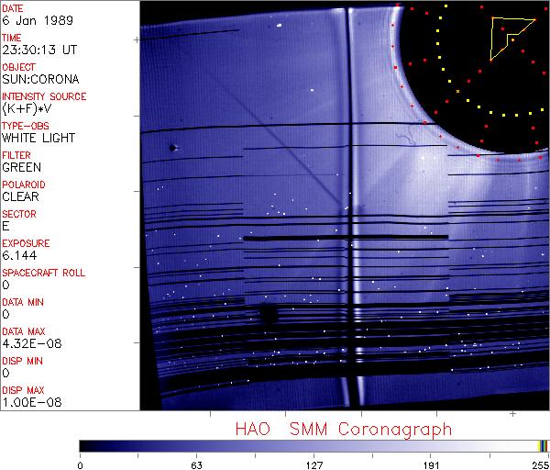Click the SUN:CORONA object value

(34, 79)
